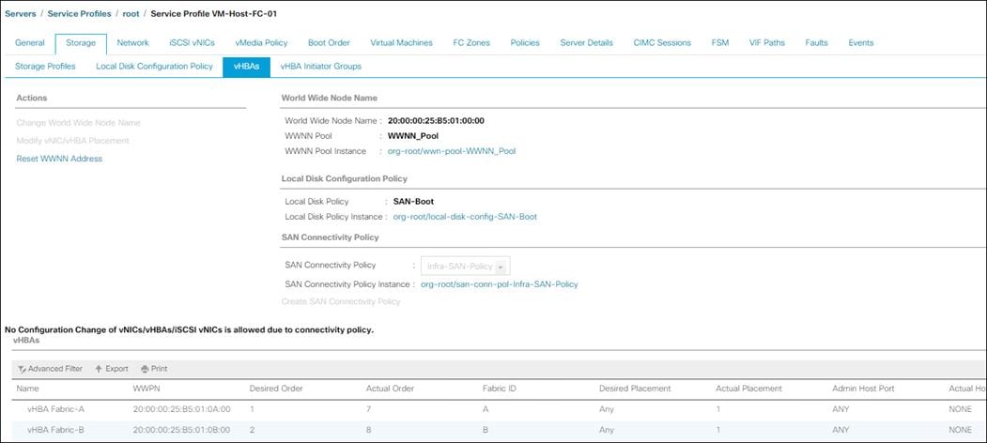Open the Policies tab

tap(525, 43)
